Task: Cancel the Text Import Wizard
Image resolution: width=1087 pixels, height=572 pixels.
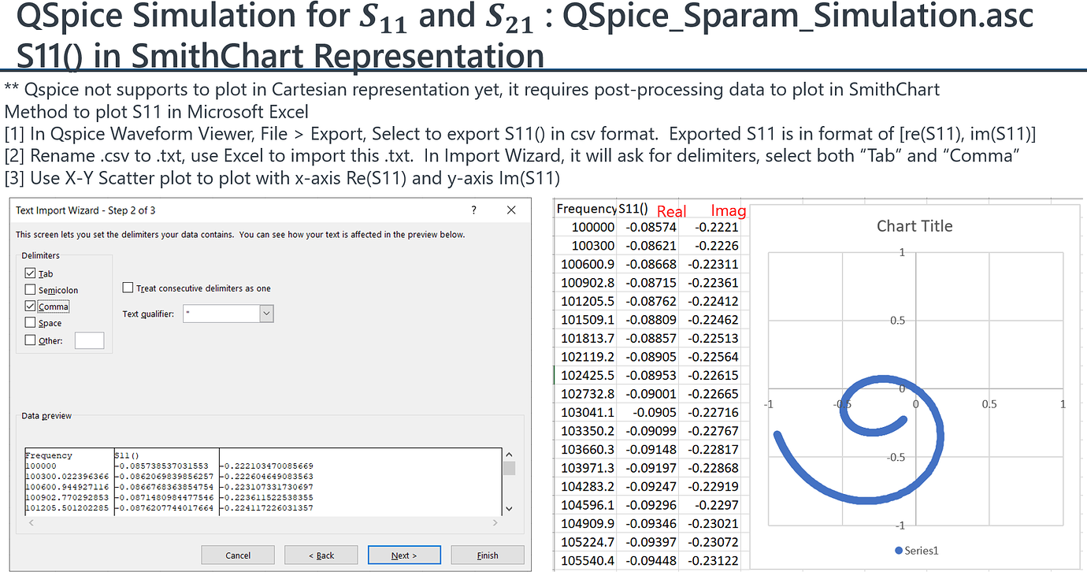Action: [x=237, y=555]
